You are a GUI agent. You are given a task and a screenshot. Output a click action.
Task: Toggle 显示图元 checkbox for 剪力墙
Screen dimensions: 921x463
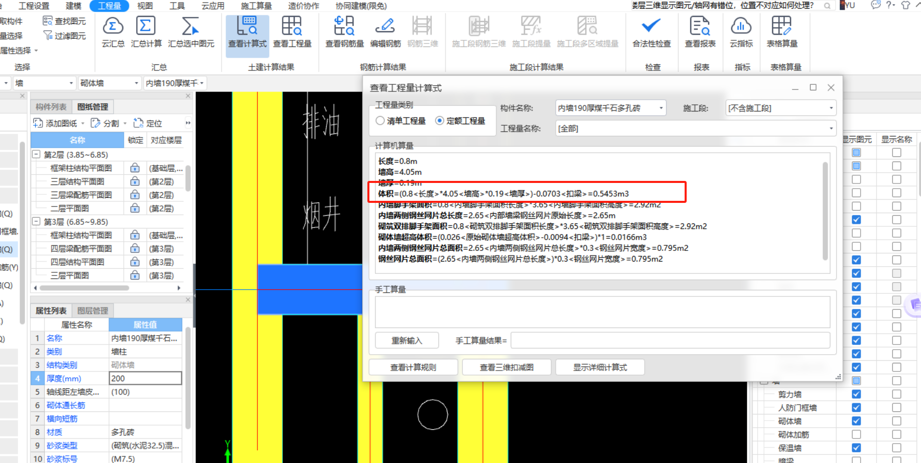point(857,394)
